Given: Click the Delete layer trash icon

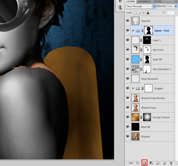Looking at the screenshot, I should point(171,163).
